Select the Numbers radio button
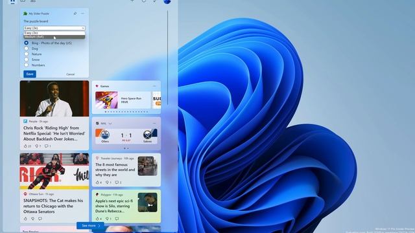The width and height of the screenshot is (415, 233). pyautogui.click(x=26, y=65)
